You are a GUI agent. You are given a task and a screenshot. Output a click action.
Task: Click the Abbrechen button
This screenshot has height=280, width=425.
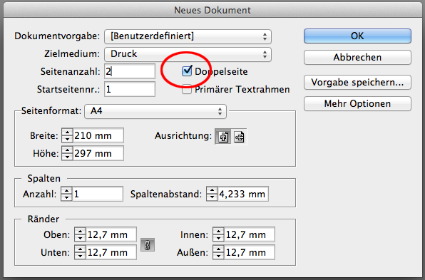pos(357,58)
